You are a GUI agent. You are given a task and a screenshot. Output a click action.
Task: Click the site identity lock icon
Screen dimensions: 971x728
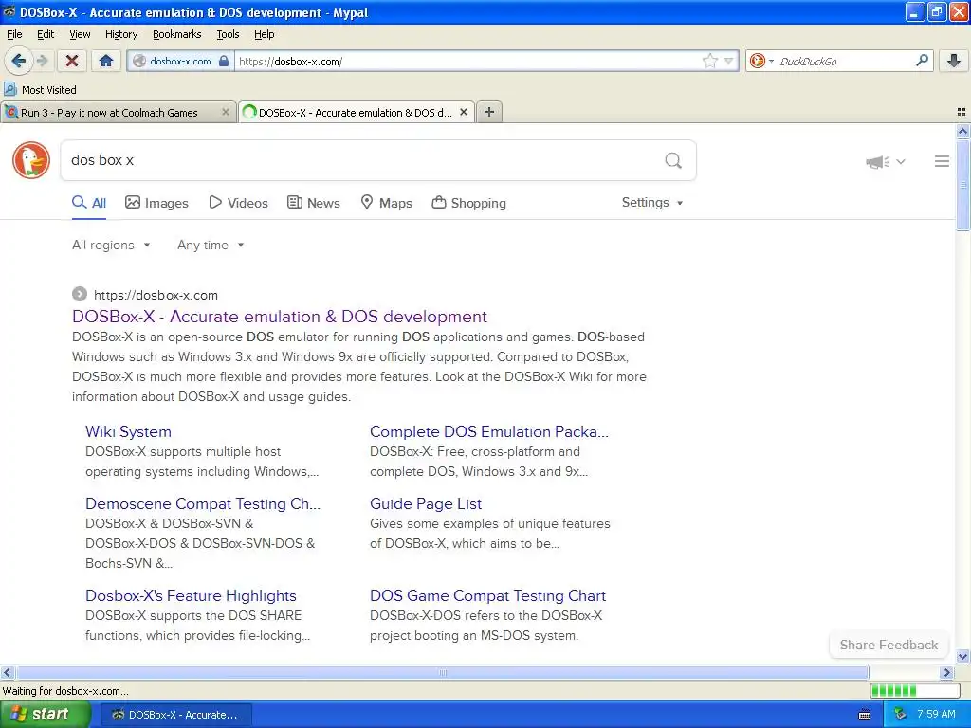[224, 61]
